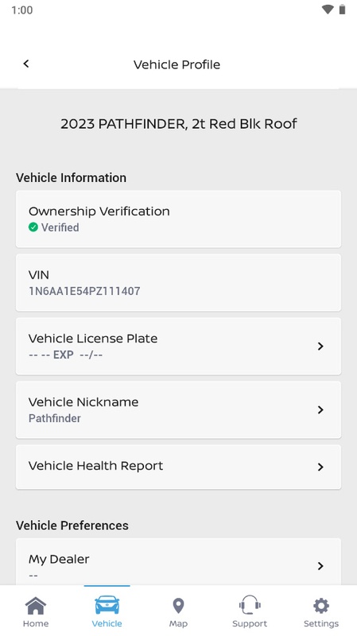This screenshot has width=357, height=636.
Task: Select the VIN number card
Action: [x=178, y=283]
